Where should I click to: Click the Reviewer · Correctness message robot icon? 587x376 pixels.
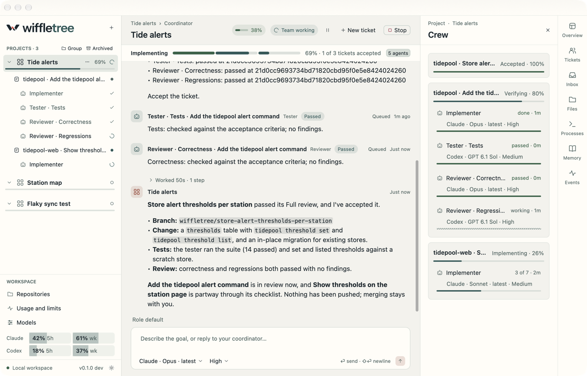click(137, 149)
